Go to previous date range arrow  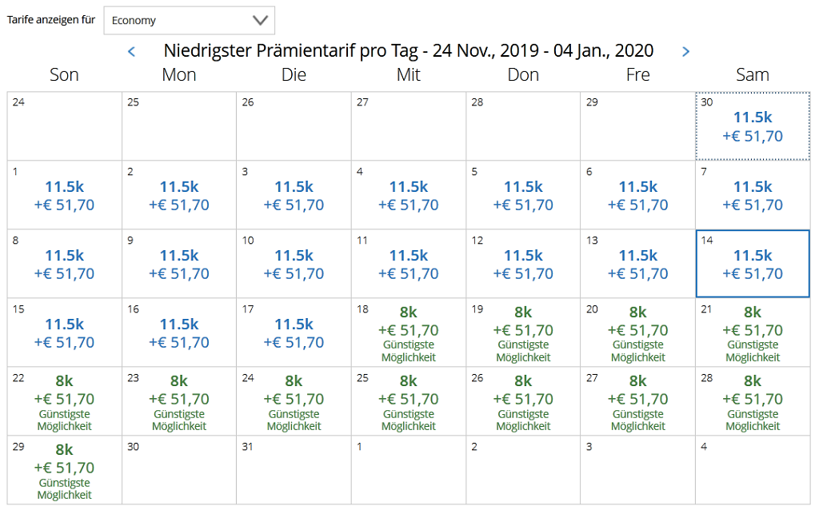coord(132,52)
